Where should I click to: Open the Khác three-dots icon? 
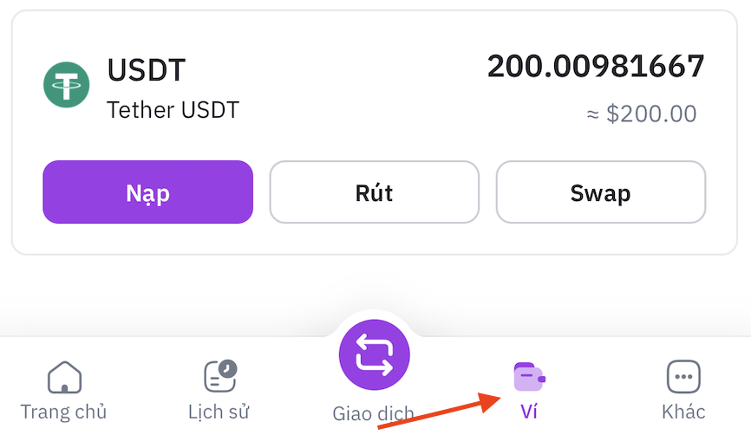(x=683, y=377)
